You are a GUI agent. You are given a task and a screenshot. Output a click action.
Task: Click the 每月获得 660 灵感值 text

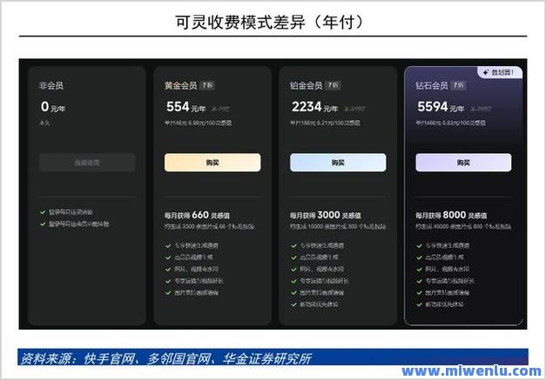pos(199,215)
